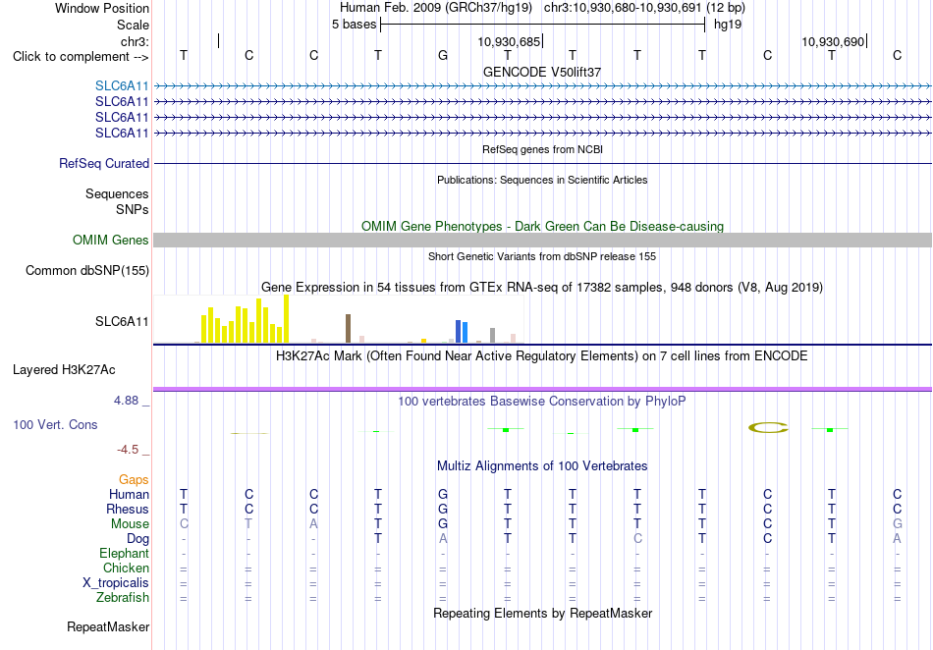The height and width of the screenshot is (650, 933).
Task: Click the RefSeq Curated gene line
Action: pos(542,164)
